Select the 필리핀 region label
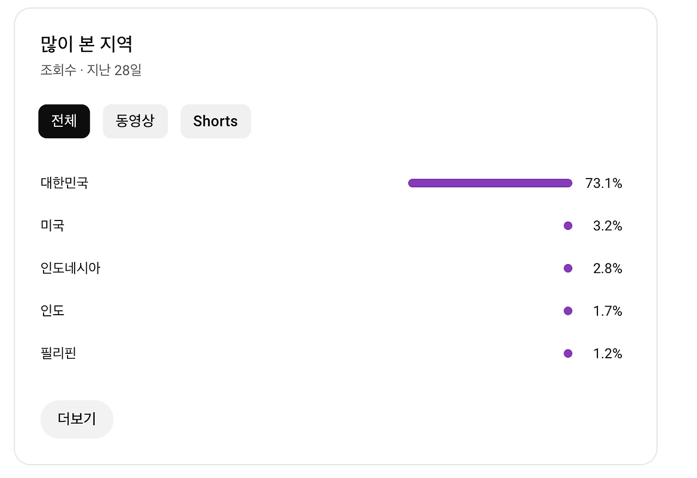The width and height of the screenshot is (697, 478). pos(58,353)
